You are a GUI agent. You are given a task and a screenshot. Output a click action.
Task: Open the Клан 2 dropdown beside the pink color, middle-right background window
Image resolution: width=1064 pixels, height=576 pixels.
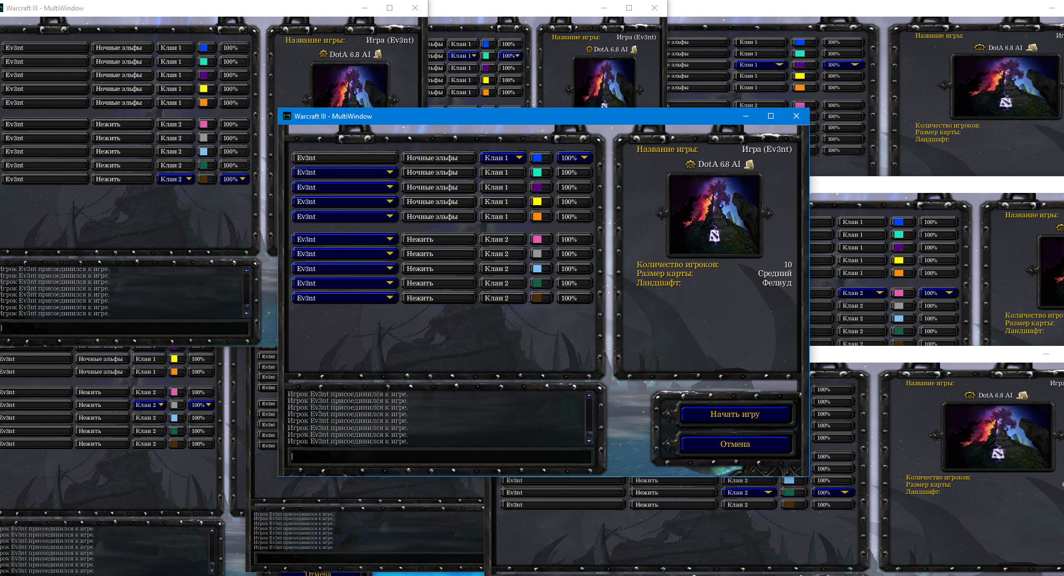863,293
